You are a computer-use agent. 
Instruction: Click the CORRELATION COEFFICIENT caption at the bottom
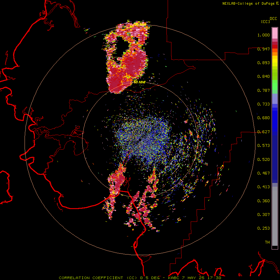(x=140, y=278)
